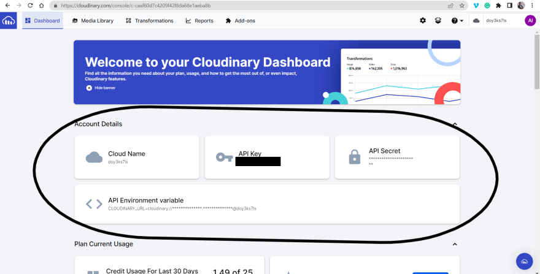Viewport: 540px width, 274px height.
Task: Click the masked API Secret value
Action: click(390, 161)
